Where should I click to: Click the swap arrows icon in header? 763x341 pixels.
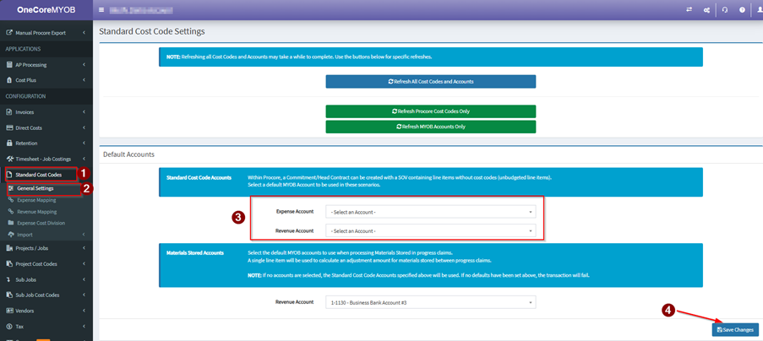688,10
